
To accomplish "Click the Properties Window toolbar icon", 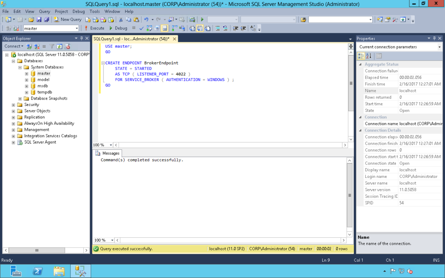I will [388, 19].
